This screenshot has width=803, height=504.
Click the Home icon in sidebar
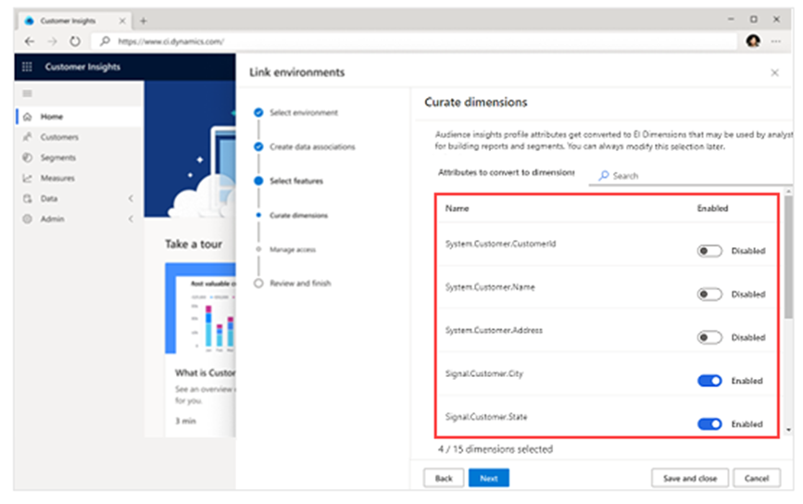pos(28,117)
